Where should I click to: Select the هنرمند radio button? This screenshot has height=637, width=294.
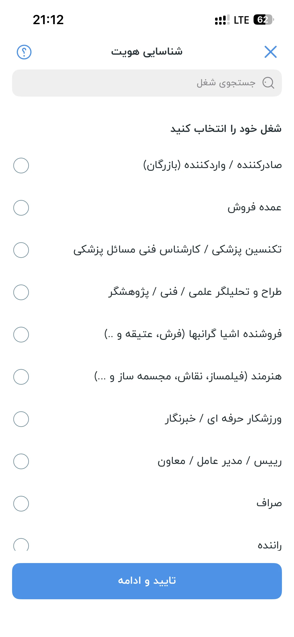tap(21, 377)
